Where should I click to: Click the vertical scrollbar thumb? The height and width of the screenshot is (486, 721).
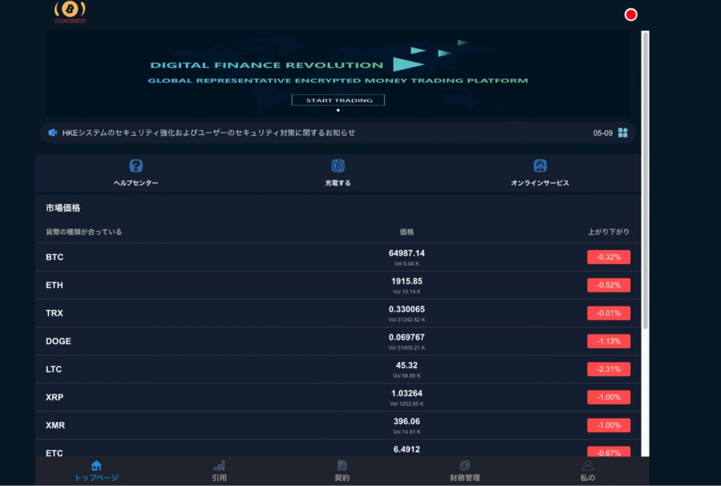tap(646, 180)
